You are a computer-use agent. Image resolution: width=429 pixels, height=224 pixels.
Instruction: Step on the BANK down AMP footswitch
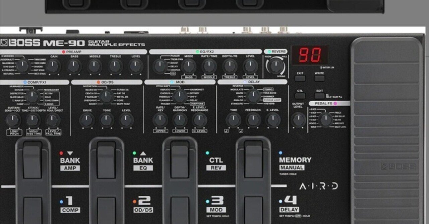[33, 159]
